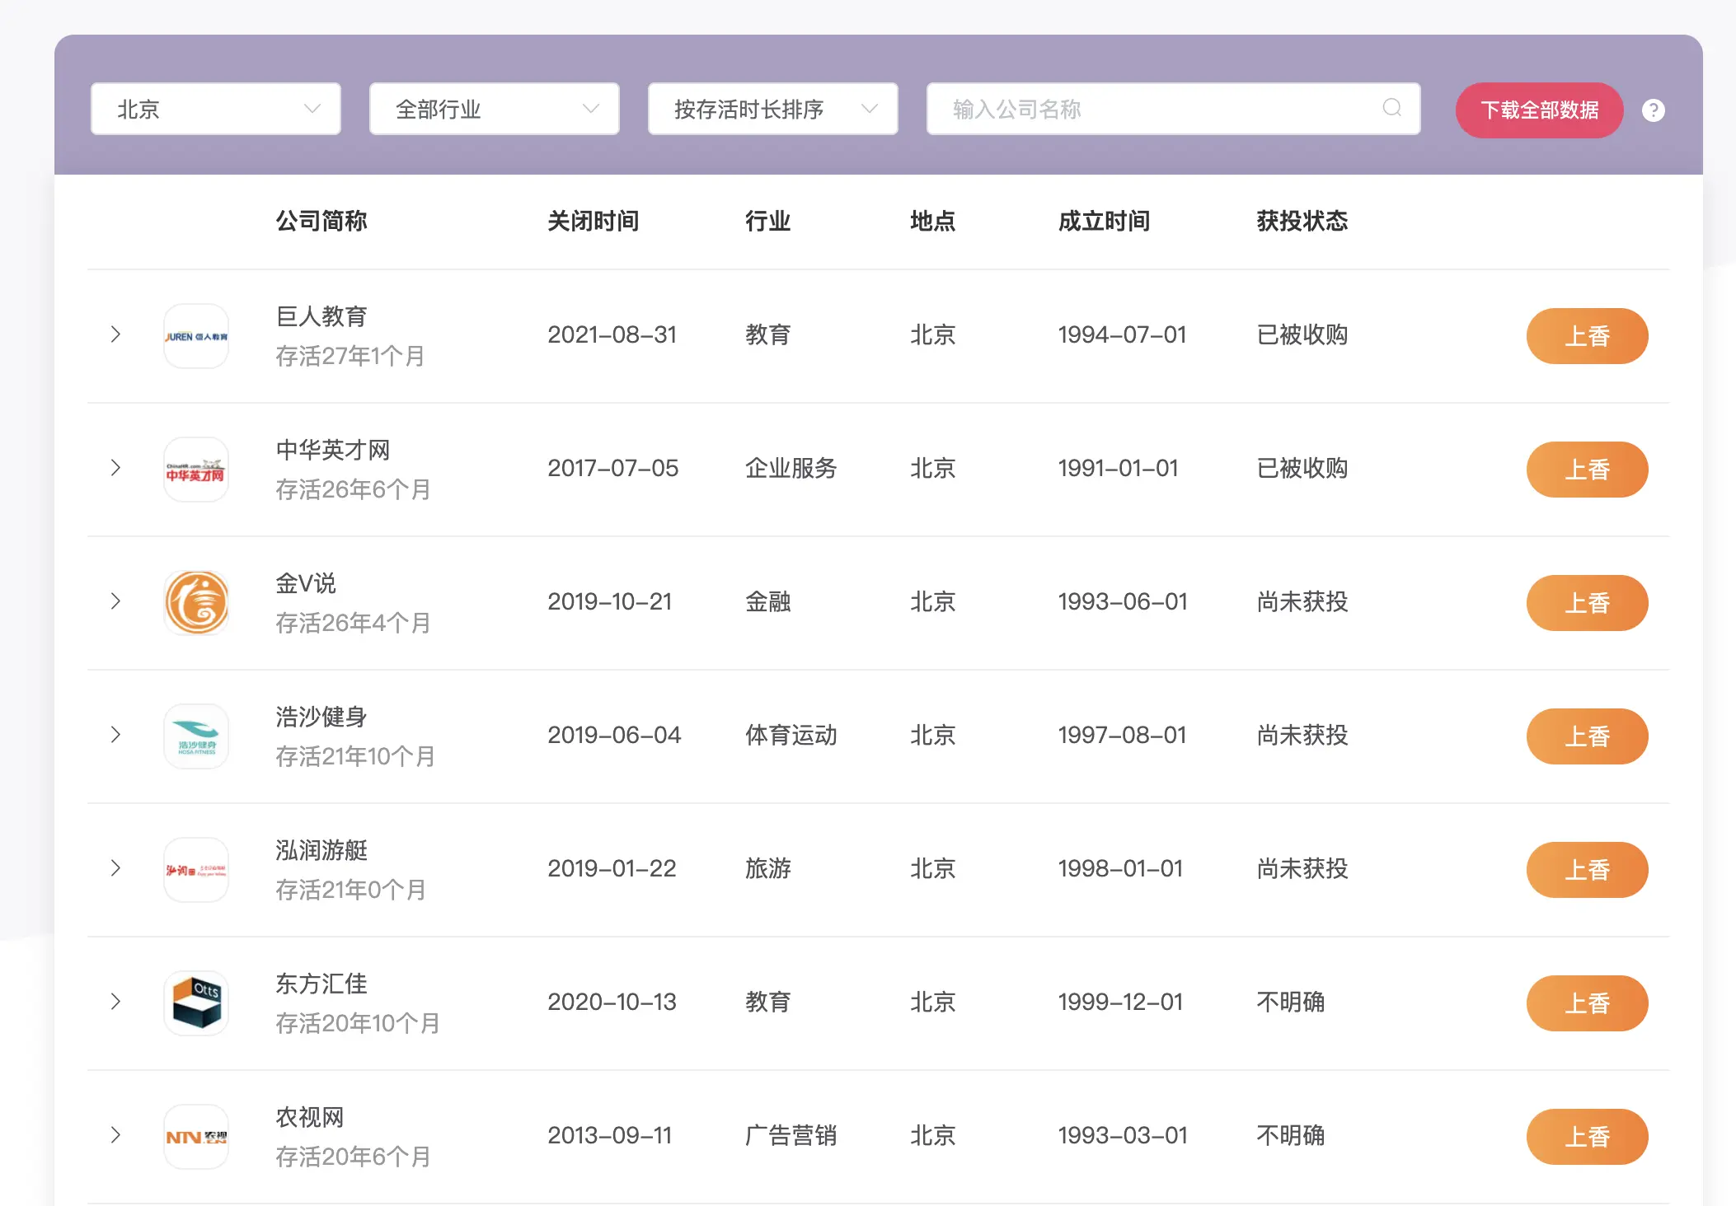Open the 农视网 NTV logo
Image resolution: width=1736 pixels, height=1206 pixels.
point(196,1137)
